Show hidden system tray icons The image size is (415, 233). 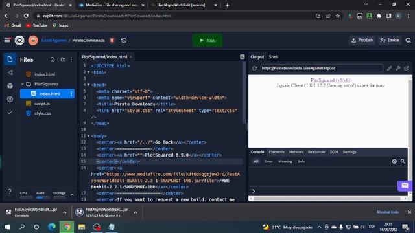(x=320, y=227)
